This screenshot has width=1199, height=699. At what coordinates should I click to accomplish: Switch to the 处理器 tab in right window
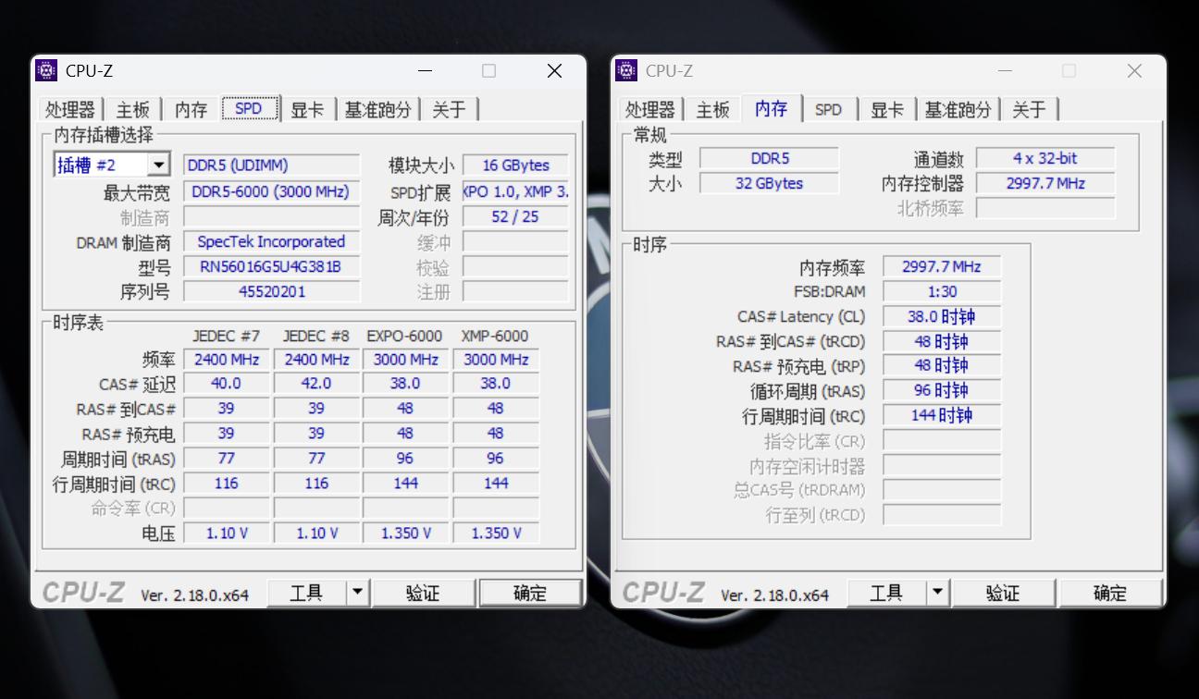click(x=650, y=108)
